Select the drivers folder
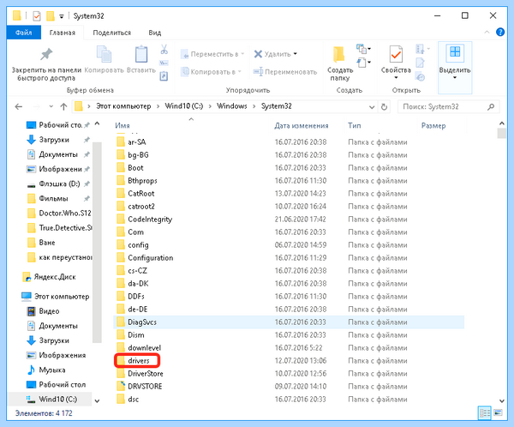The width and height of the screenshot is (514, 427). [138, 361]
